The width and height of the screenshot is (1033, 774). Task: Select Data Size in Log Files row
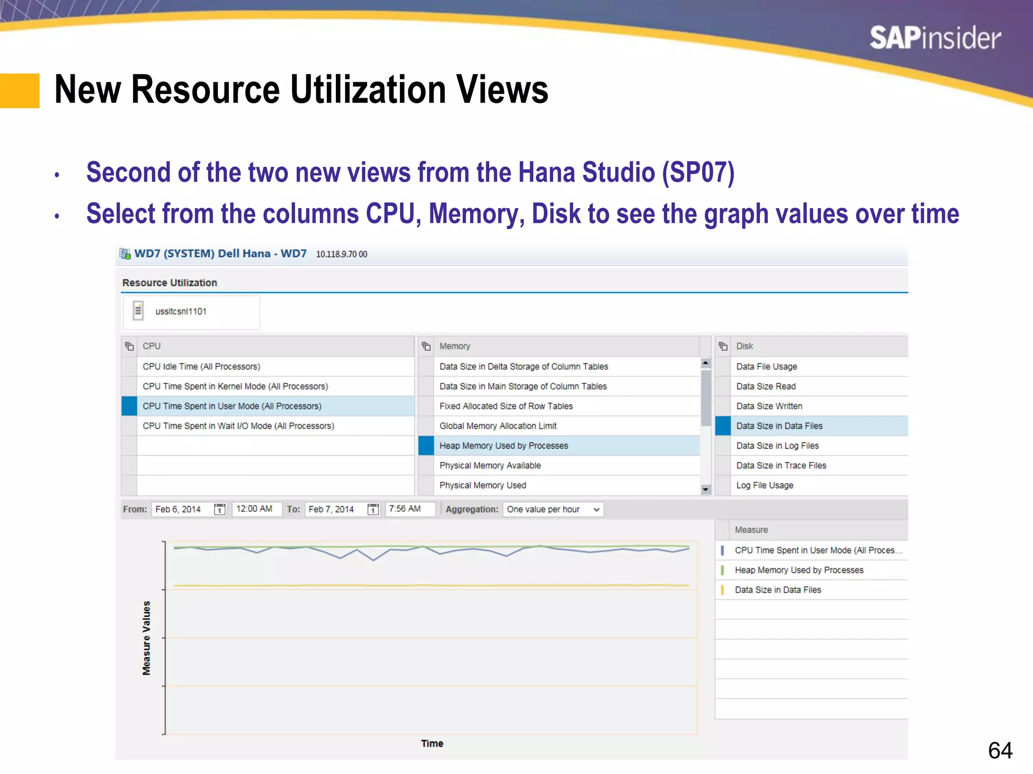point(820,445)
